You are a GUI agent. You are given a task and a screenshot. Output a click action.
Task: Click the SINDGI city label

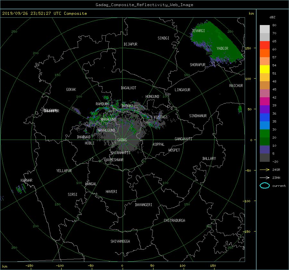click(163, 38)
